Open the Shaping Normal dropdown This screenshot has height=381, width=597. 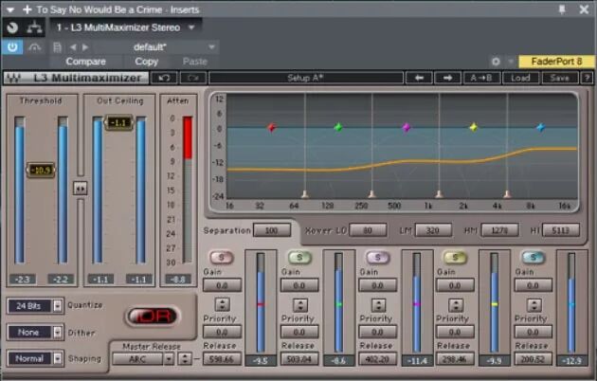pos(35,358)
